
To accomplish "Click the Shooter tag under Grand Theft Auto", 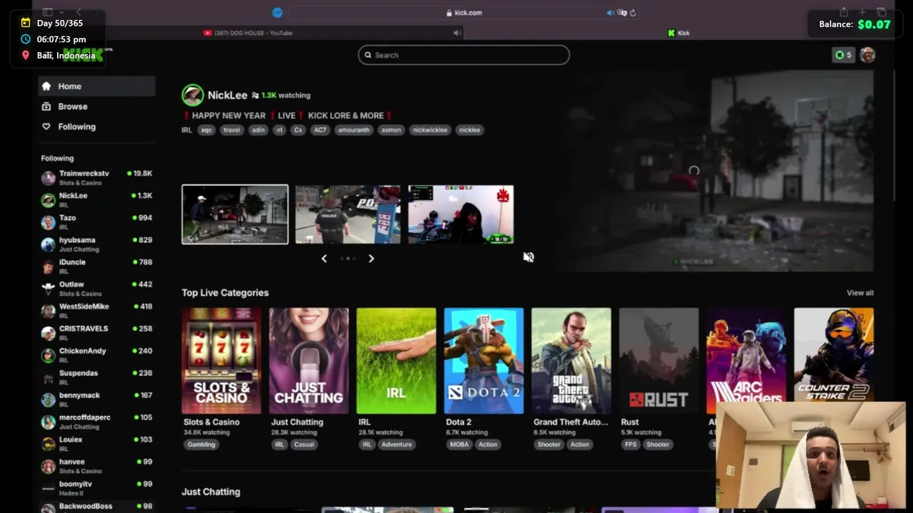I will pyautogui.click(x=549, y=444).
